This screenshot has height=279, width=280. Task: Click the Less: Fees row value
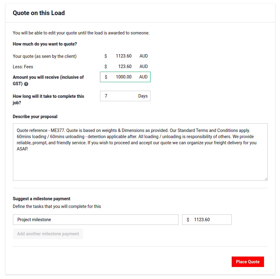(123, 66)
